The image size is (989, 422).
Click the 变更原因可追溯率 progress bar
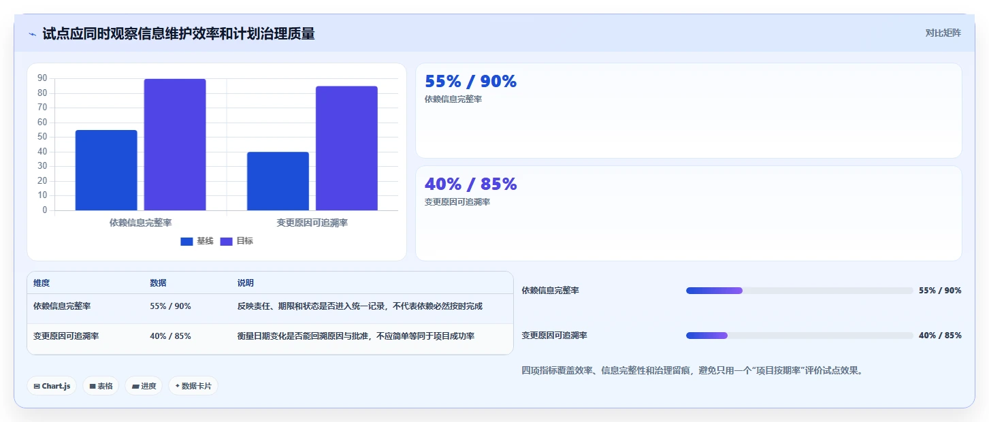point(799,336)
